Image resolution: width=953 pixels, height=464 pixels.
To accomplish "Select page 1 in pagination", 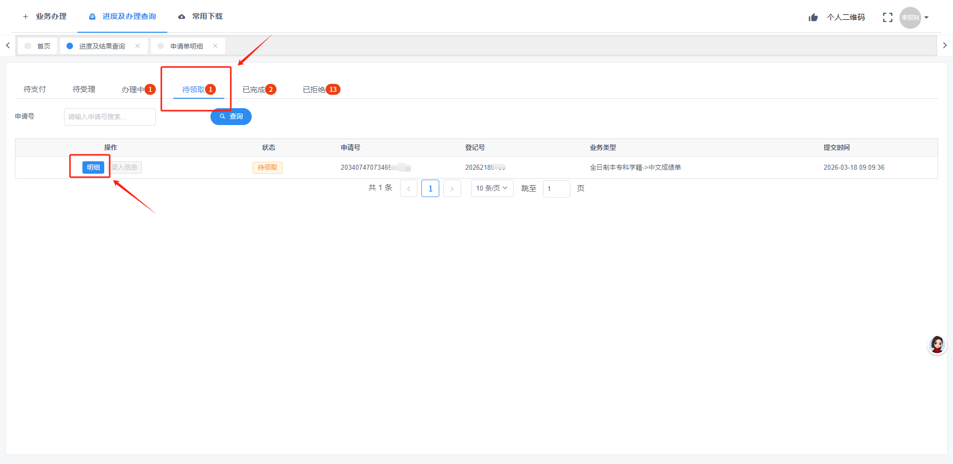I will click(x=430, y=189).
